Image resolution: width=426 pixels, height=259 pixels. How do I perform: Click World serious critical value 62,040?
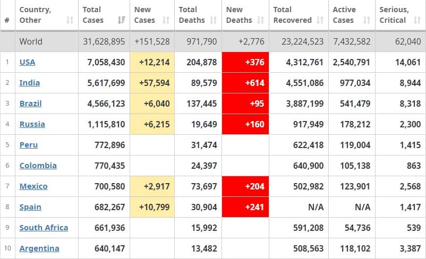408,41
